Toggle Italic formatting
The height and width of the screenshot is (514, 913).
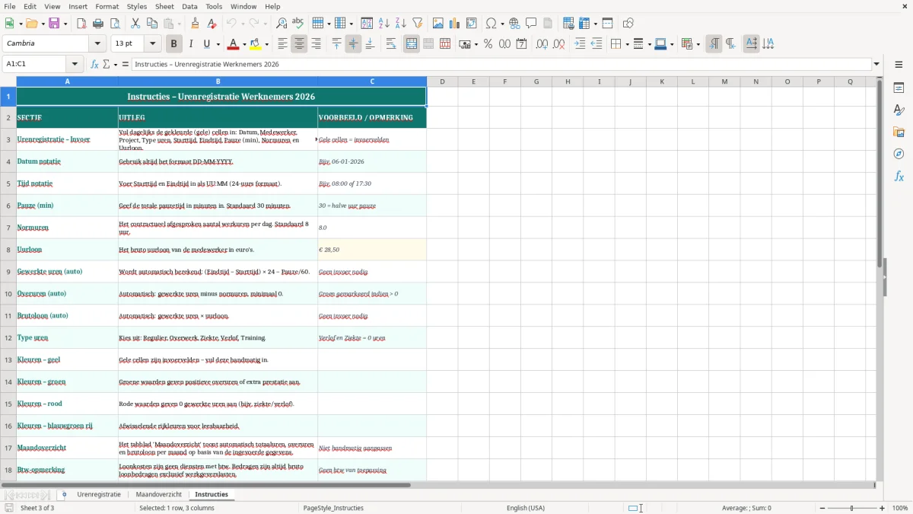pos(191,44)
